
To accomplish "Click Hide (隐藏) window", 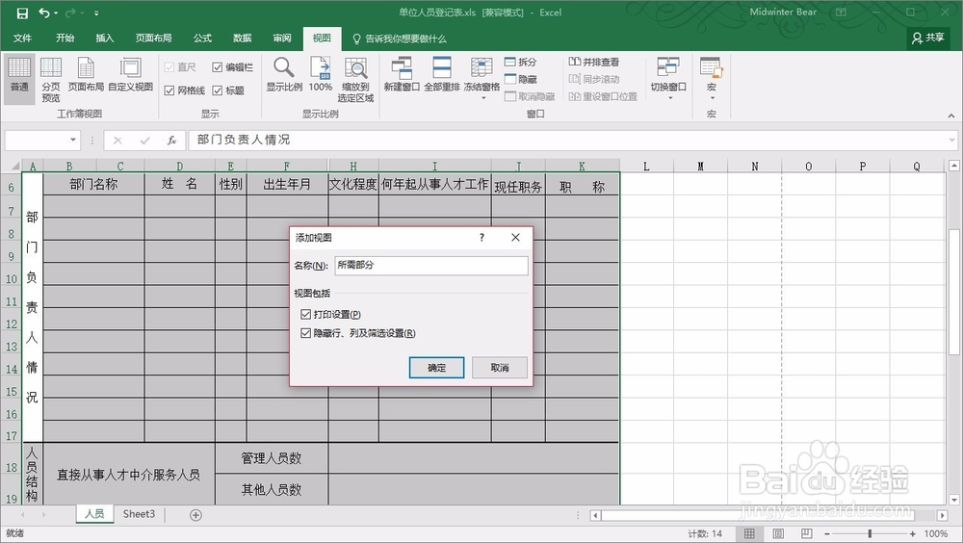I will tap(521, 79).
